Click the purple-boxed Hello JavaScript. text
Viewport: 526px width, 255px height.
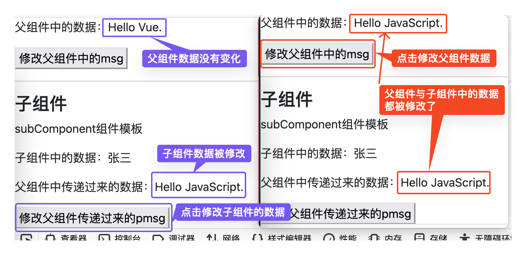(199, 187)
